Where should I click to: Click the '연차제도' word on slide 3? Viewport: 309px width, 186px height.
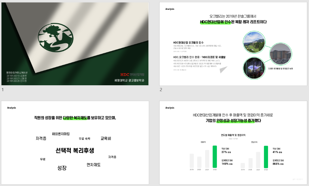[x=93, y=165]
